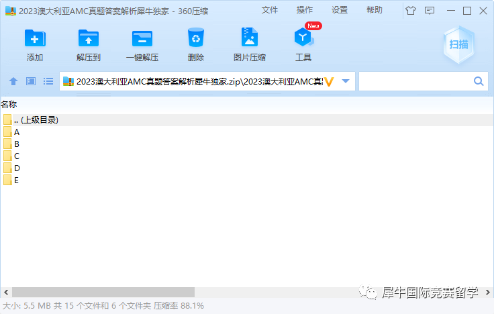This screenshot has width=494, height=314.
Task: Open the 工具 (Tools) icon
Action: point(303,37)
